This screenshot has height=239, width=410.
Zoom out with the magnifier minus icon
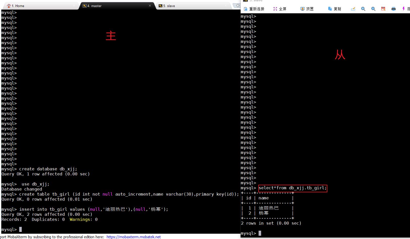(373, 9)
